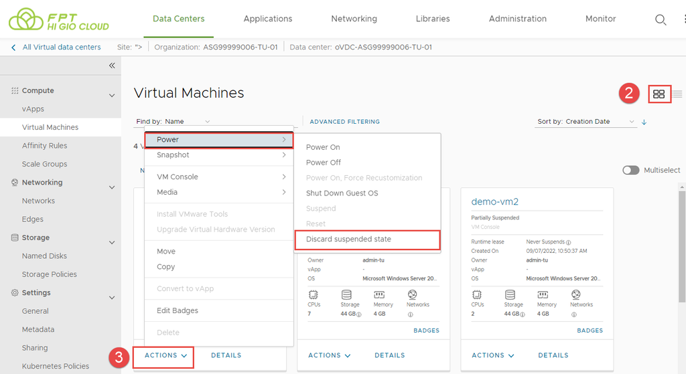The height and width of the screenshot is (374, 686).
Task: Enable the Multiselect toggle
Action: point(630,170)
